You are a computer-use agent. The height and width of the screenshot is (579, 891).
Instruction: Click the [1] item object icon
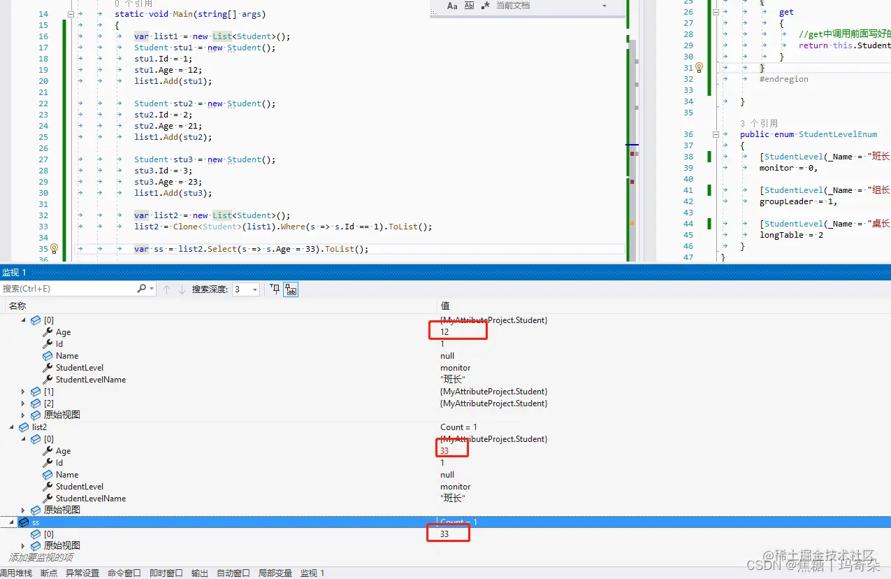[x=36, y=392]
